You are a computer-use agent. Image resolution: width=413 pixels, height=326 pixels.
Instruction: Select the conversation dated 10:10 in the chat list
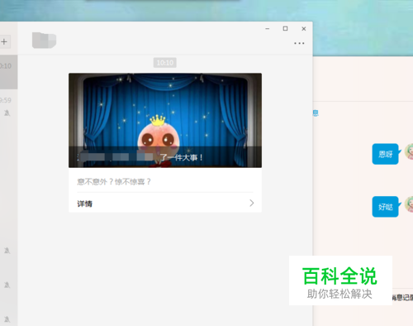tap(9, 72)
